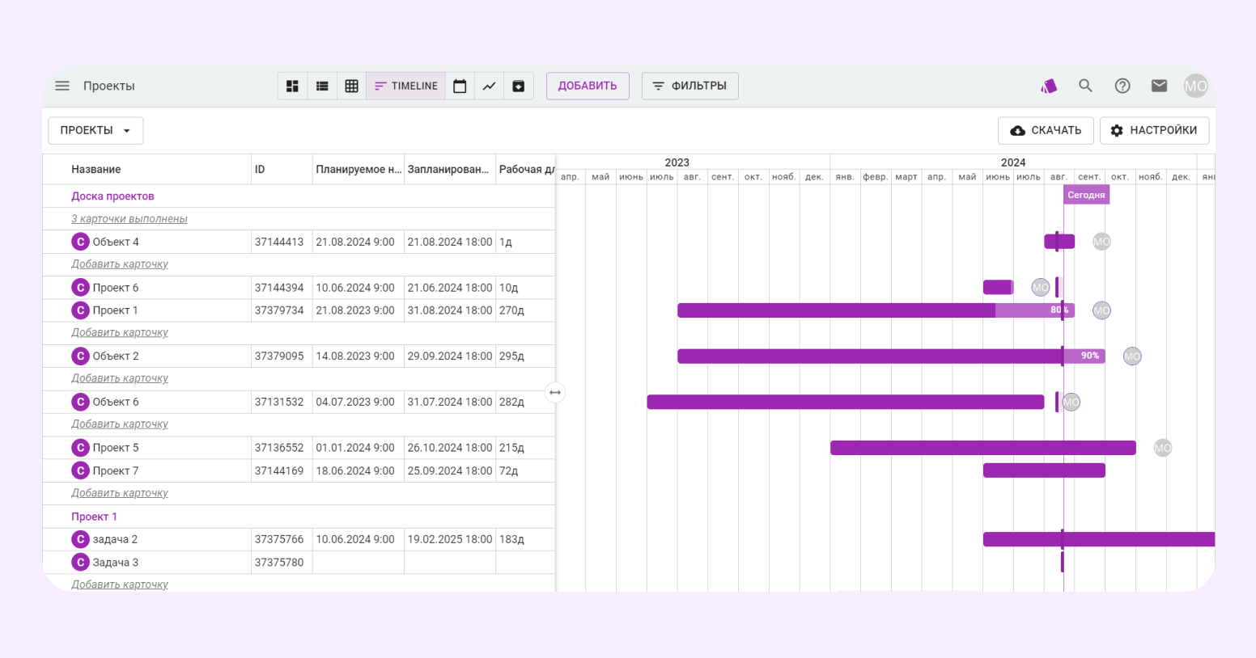Click date cell 26.10.2024 18:00
Screen dimensions: 1256x658
tap(450, 447)
